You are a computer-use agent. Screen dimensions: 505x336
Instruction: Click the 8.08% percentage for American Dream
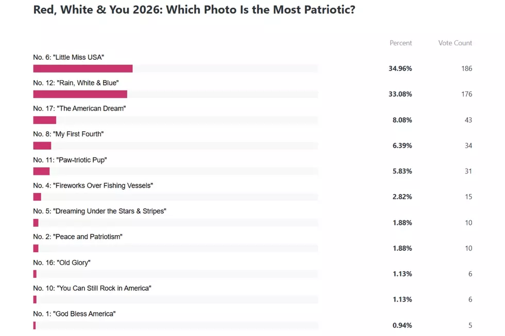[402, 120]
